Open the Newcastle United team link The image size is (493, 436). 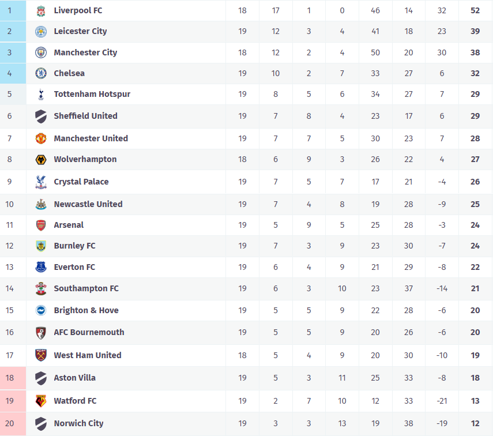pos(88,204)
